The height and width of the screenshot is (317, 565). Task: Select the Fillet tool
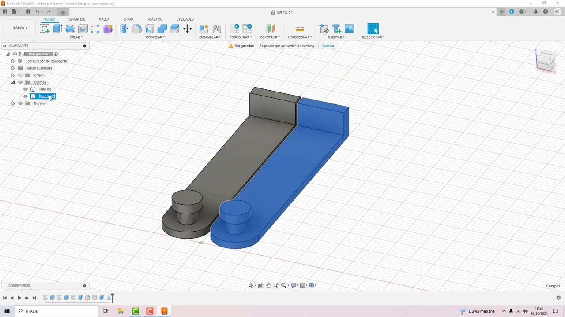[x=137, y=29]
